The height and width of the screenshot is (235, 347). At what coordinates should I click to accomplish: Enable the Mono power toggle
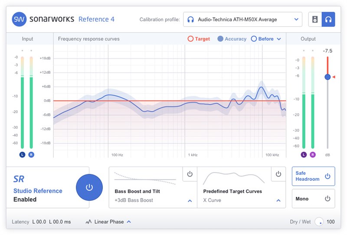click(327, 199)
